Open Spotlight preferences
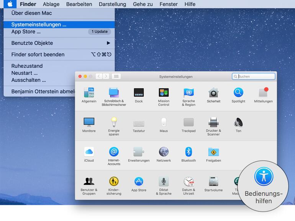 click(238, 93)
